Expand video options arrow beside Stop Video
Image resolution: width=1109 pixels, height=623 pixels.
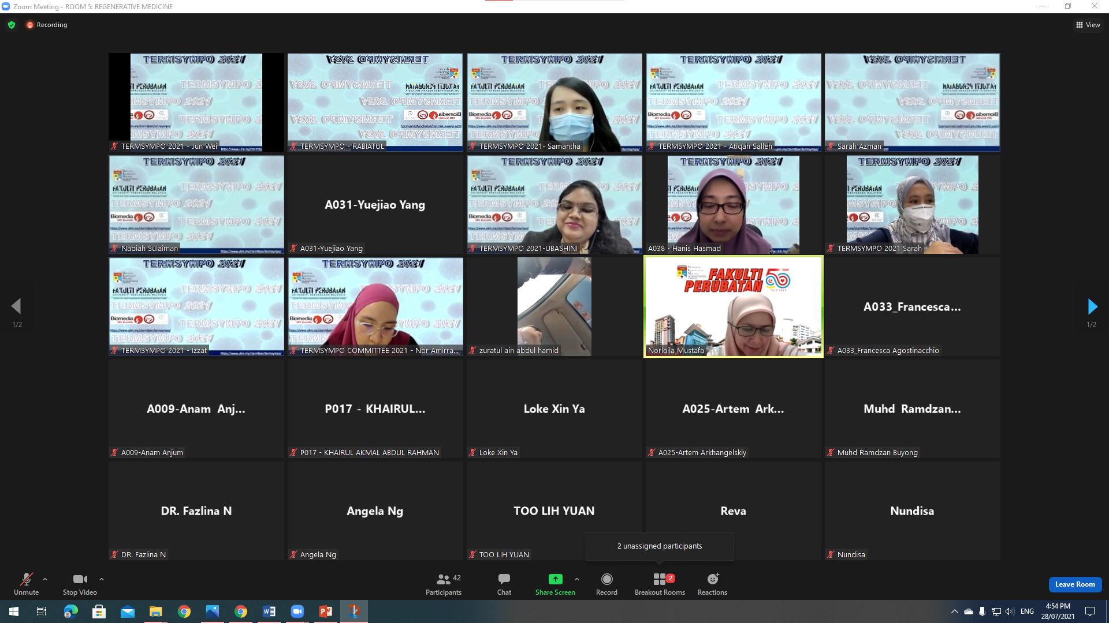[102, 579]
